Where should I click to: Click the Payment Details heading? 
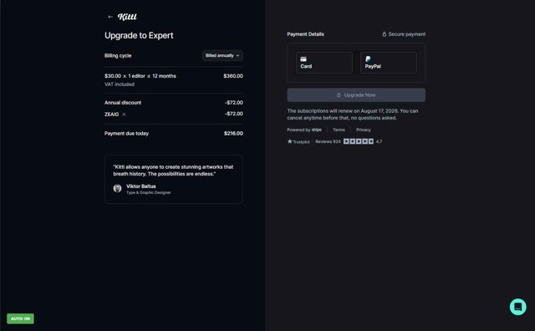(x=306, y=34)
